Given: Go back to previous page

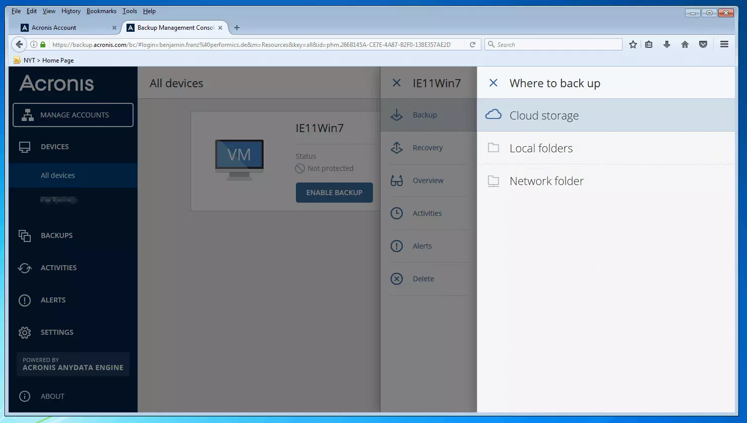Looking at the screenshot, I should [x=19, y=44].
